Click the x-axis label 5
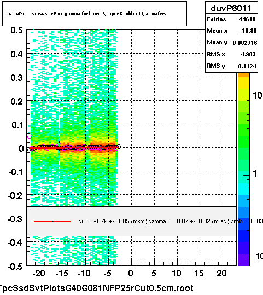 [154, 273]
